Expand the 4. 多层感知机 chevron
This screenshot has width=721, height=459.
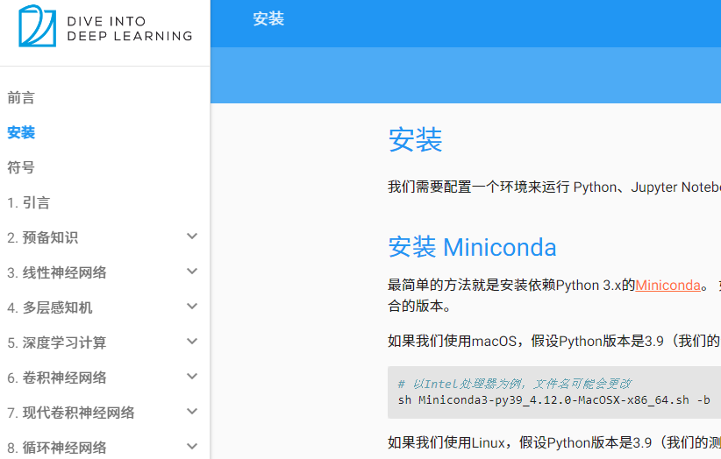click(192, 307)
